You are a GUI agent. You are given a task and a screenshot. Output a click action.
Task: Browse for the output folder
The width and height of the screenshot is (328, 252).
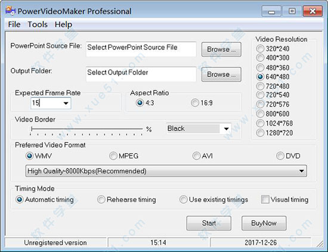click(221, 74)
